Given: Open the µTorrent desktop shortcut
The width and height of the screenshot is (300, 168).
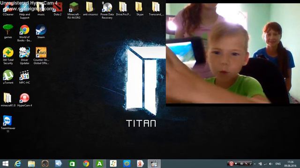Looking at the screenshot, I should tap(8, 77).
